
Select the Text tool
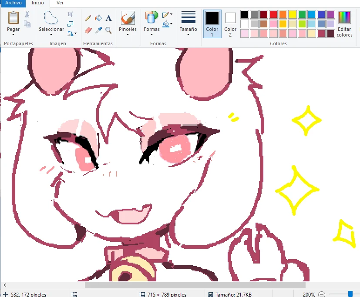[108, 18]
